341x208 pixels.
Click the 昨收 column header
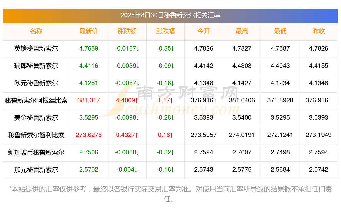(319, 31)
